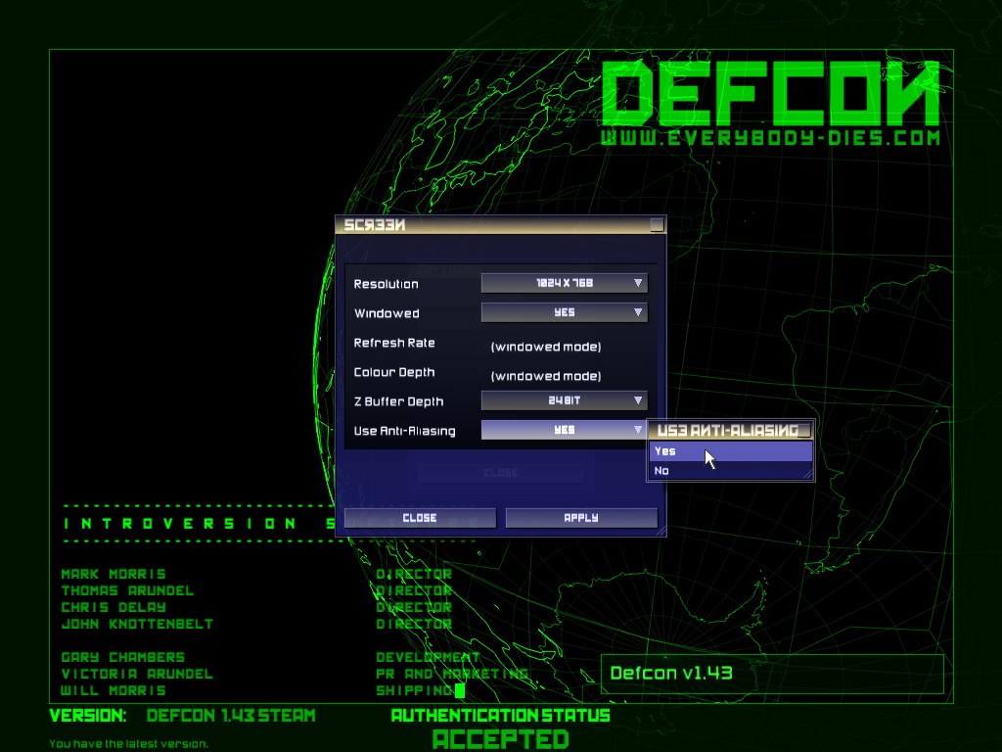Image resolution: width=1002 pixels, height=752 pixels.
Task: Click the DEFCON logo
Action: pyautogui.click(x=771, y=93)
